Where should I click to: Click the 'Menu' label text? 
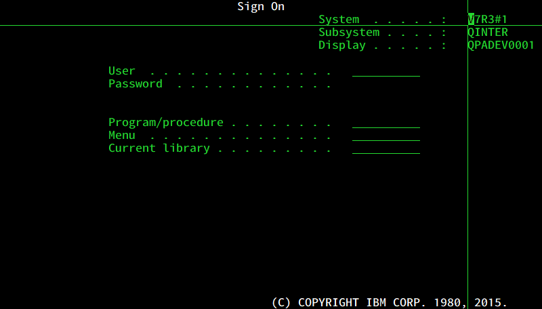[x=122, y=135]
